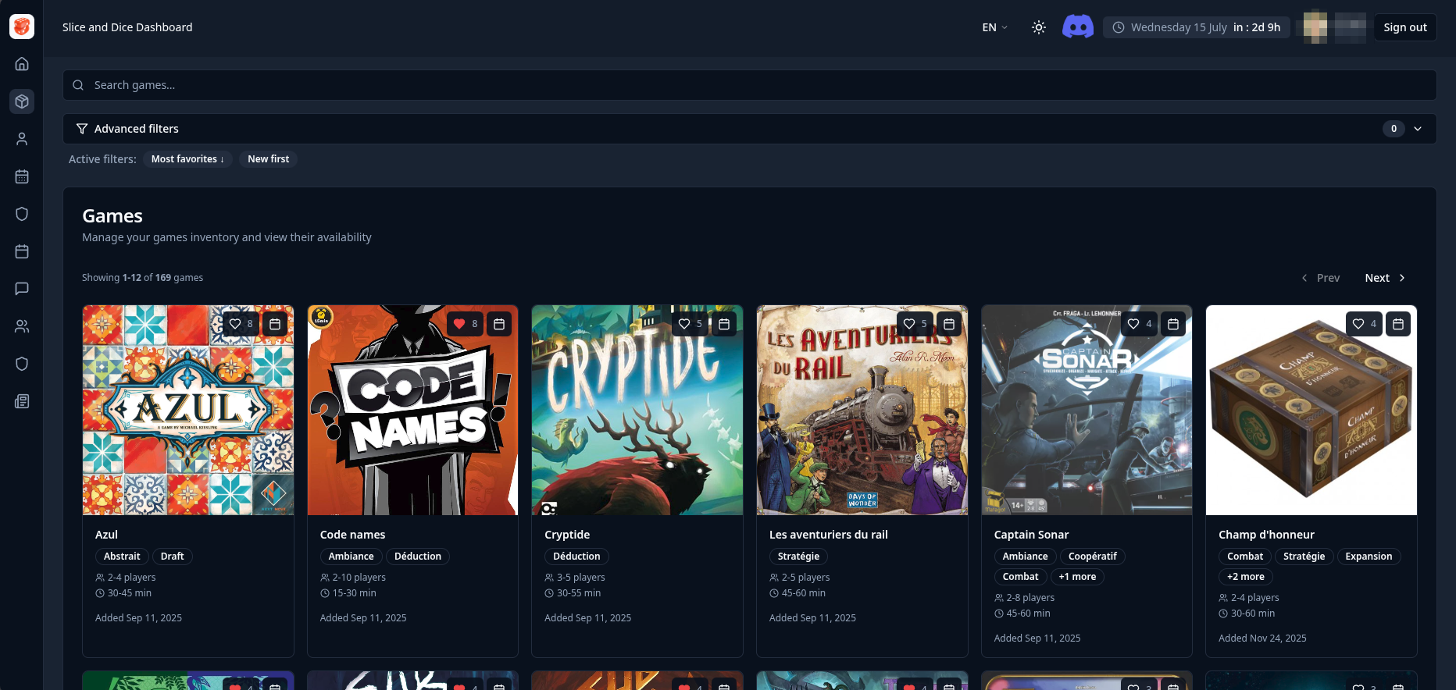Screen dimensions: 1456x690
Task: Favorite Les aventuriers du rail heart button
Action: click(915, 324)
